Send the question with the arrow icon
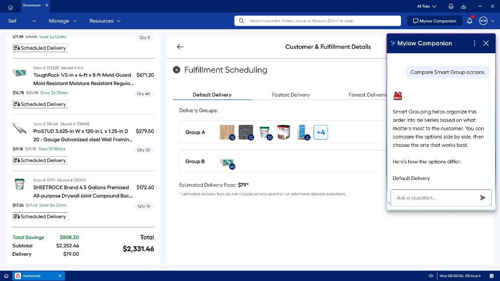Screen dimensions: 500x281 [482, 198]
